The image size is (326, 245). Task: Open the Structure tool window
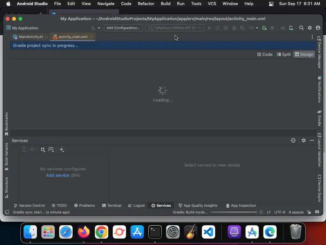tap(6, 188)
